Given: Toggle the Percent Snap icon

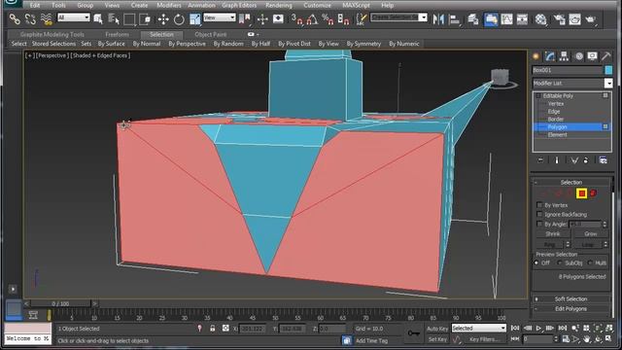Looking at the screenshot, I should (x=328, y=18).
